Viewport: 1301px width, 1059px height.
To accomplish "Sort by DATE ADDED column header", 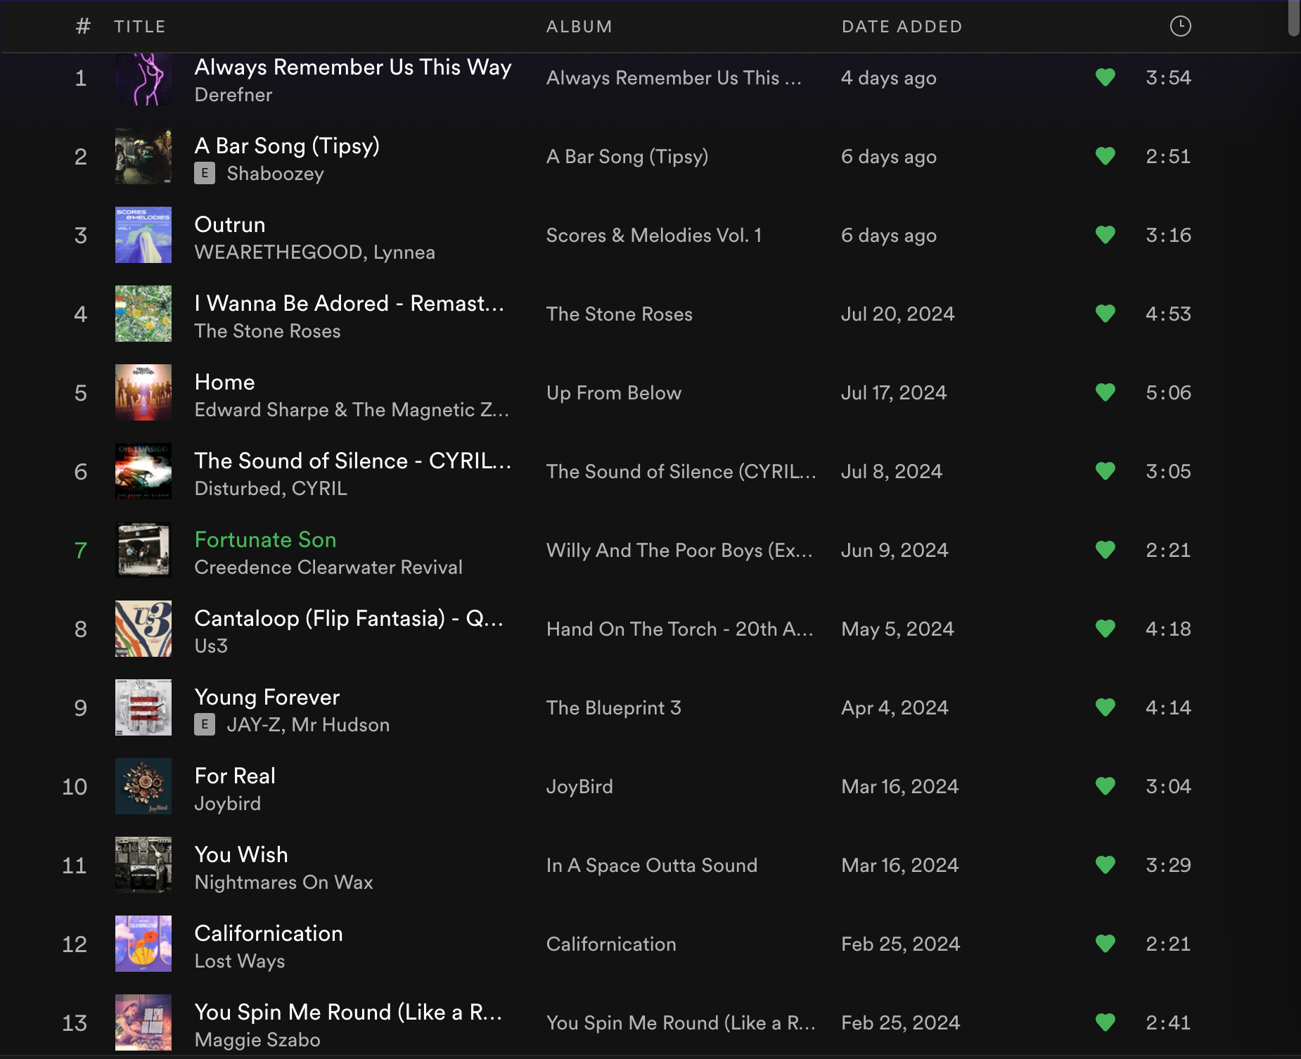I will click(x=902, y=27).
